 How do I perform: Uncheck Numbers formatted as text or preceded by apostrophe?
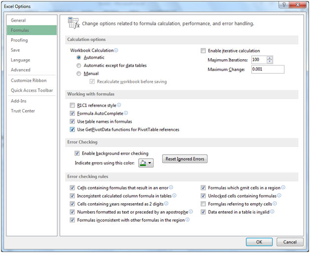click(x=73, y=212)
